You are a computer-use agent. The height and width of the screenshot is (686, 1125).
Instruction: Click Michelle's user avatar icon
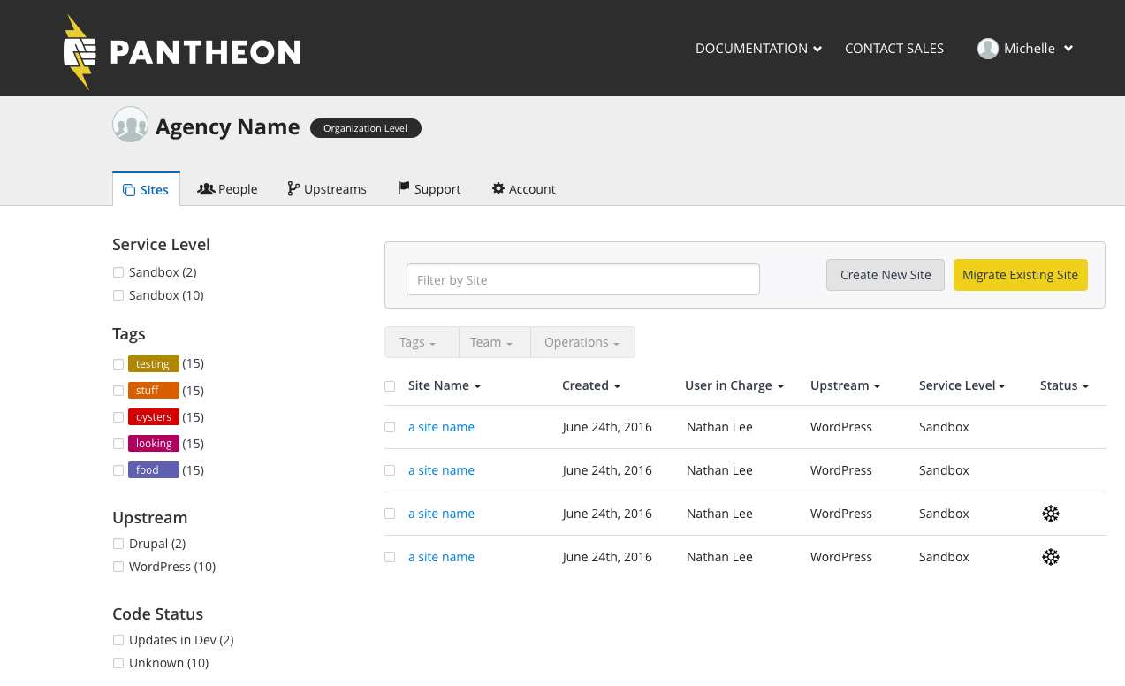tap(987, 49)
